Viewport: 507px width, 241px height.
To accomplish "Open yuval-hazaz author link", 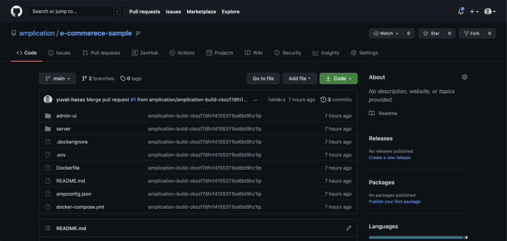I will (x=70, y=100).
